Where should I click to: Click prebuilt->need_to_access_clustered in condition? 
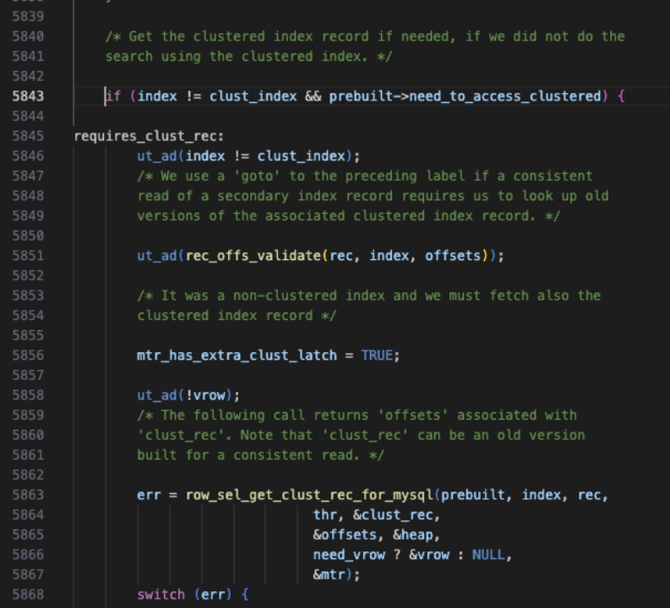coord(465,96)
